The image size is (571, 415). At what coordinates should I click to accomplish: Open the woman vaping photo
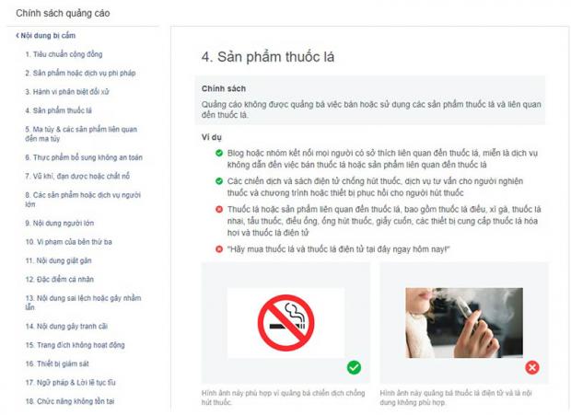click(x=464, y=323)
